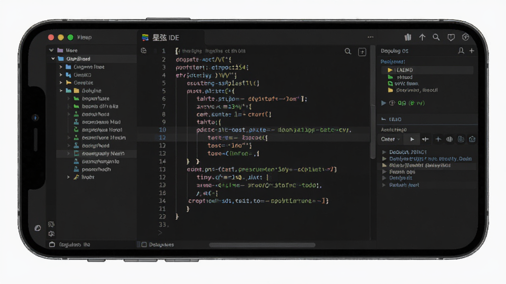Select the highlighted yellow-arrow item in debug panel
506x284 pixels.
[427, 70]
